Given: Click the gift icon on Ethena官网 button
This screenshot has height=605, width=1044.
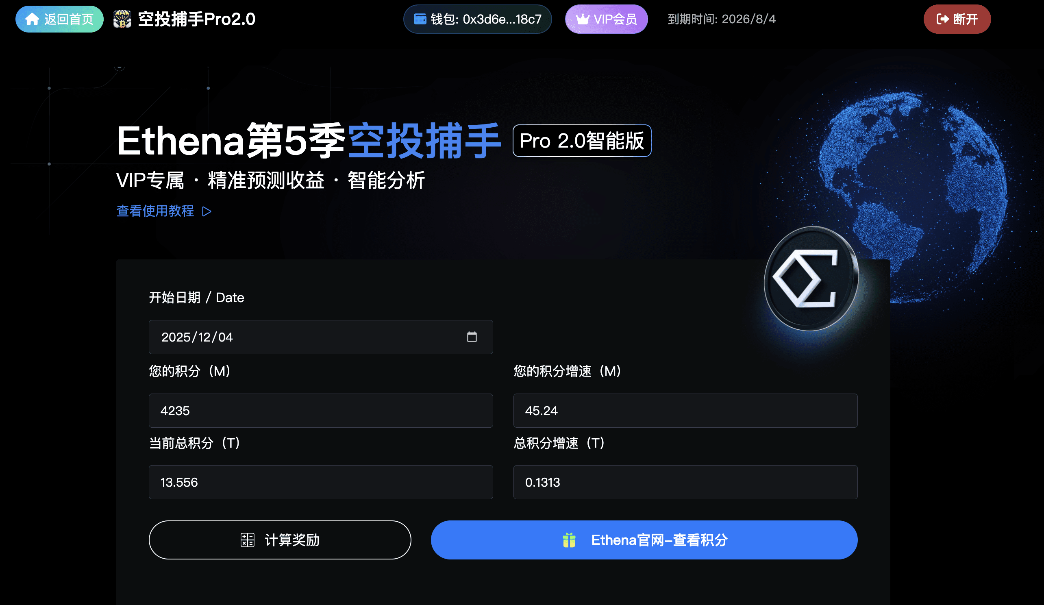Looking at the screenshot, I should pyautogui.click(x=569, y=540).
